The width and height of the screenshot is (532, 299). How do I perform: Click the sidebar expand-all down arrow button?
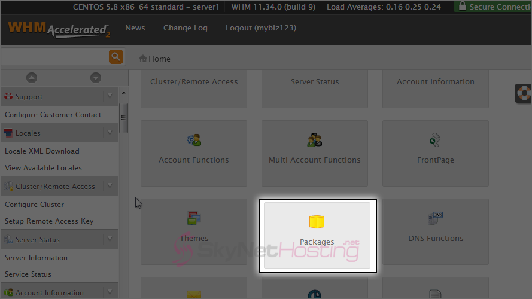pyautogui.click(x=96, y=78)
